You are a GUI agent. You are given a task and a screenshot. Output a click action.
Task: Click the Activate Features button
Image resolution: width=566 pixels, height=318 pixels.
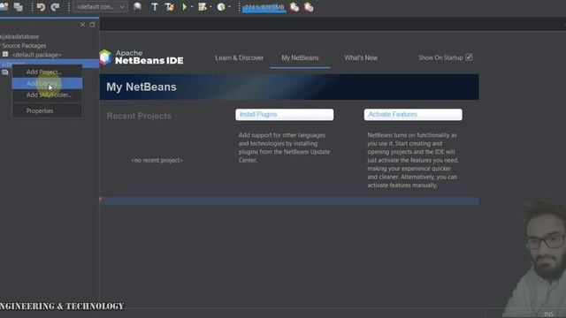[x=413, y=114]
